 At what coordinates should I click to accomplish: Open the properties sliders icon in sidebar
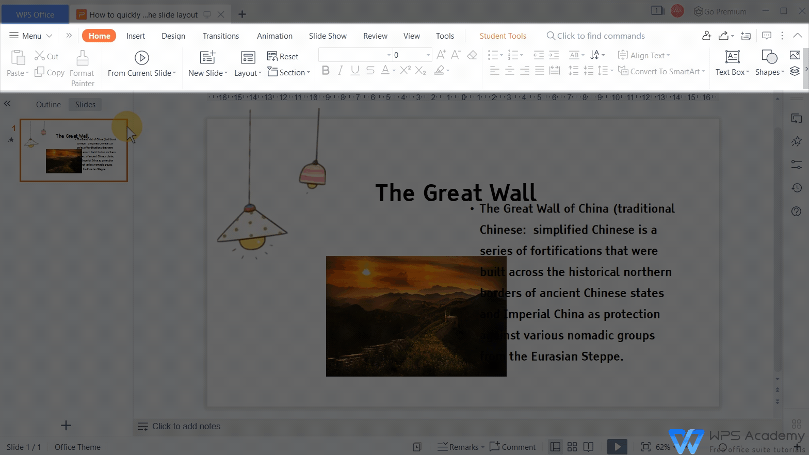[x=797, y=165]
